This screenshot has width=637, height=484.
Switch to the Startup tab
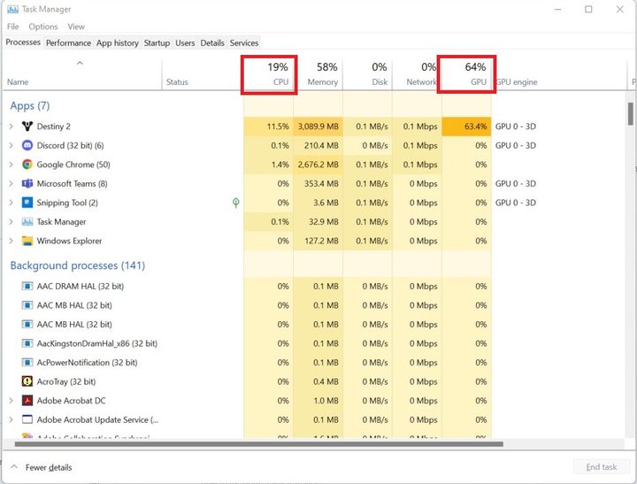point(157,43)
